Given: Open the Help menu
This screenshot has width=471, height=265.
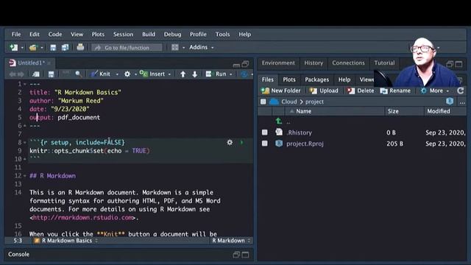Looking at the screenshot, I should pos(244,35).
